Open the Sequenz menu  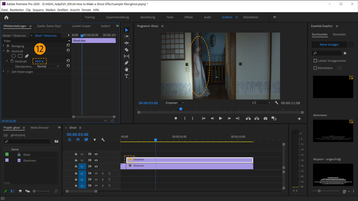tap(38, 10)
